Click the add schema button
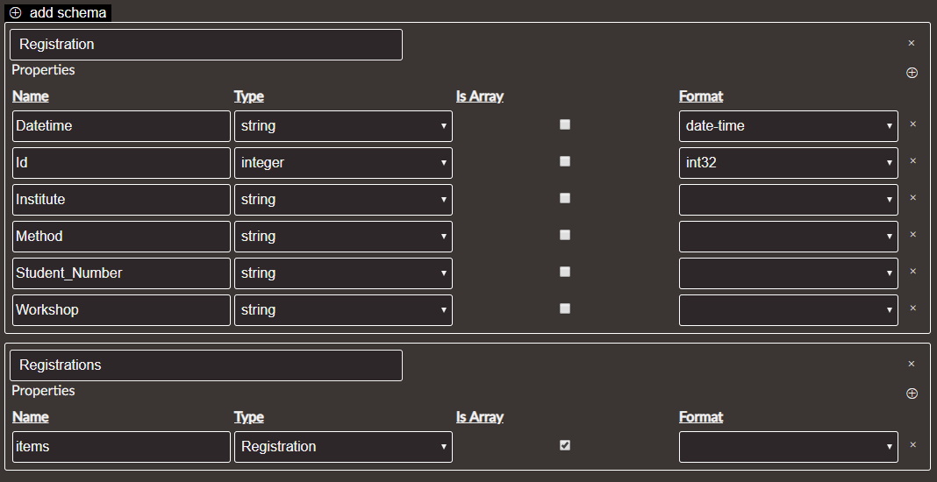Screen dimensions: 937x482 point(58,12)
